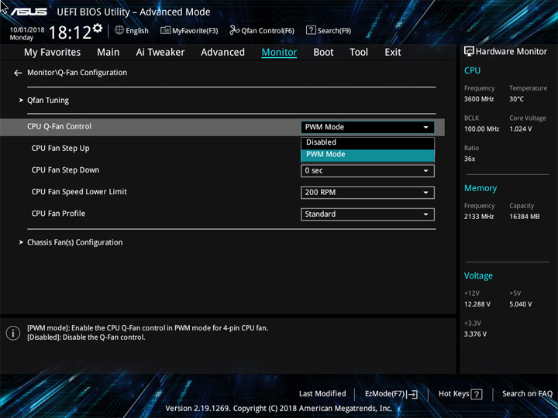Click the 2133 MHz memory frequency value

tap(479, 217)
